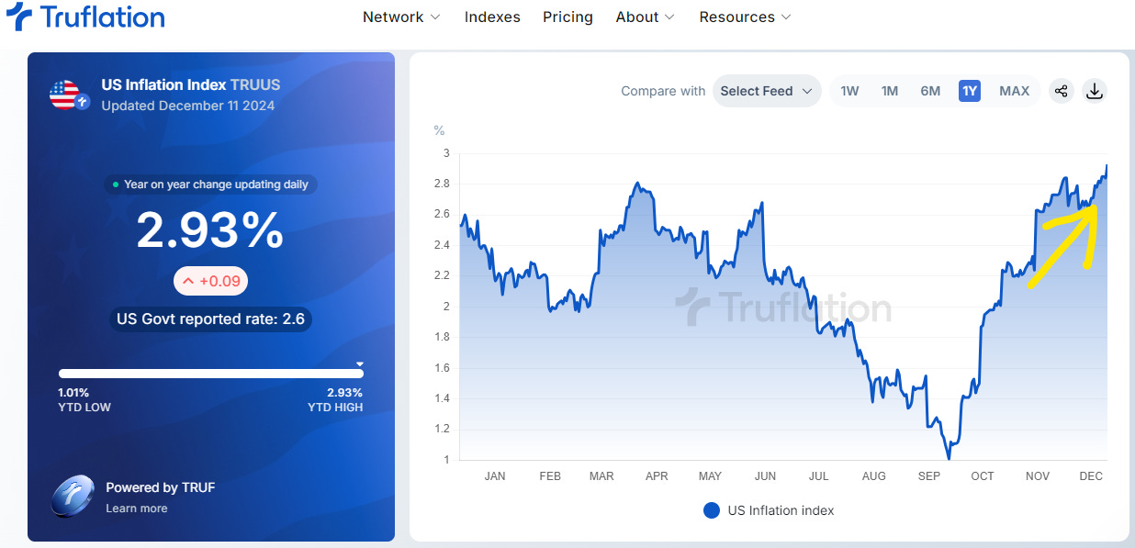Click the 2.93% inflation value
1135x548 pixels.
tap(210, 229)
